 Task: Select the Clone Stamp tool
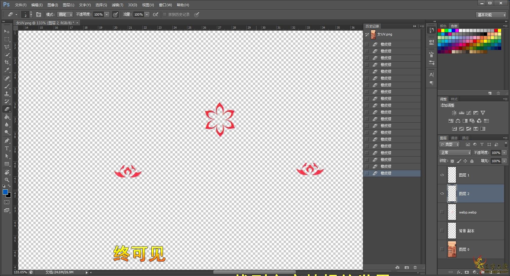click(7, 94)
